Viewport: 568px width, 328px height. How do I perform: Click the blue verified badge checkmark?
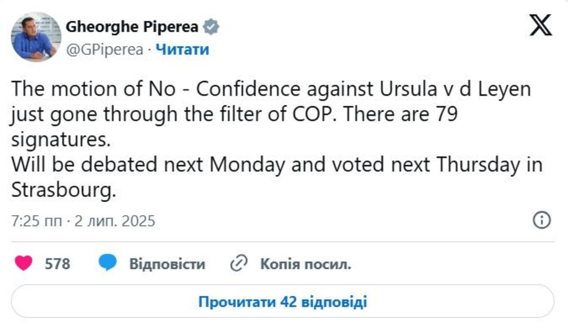point(211,27)
